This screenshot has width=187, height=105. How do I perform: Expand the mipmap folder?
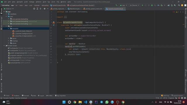(x=8, y=41)
